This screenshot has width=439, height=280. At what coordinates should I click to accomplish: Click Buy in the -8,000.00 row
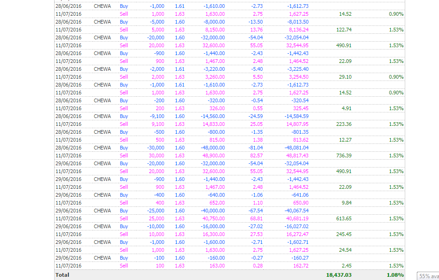point(124,22)
